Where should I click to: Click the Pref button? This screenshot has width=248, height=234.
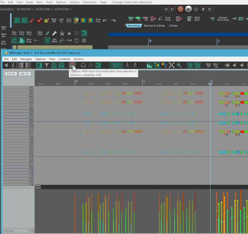point(69,40)
